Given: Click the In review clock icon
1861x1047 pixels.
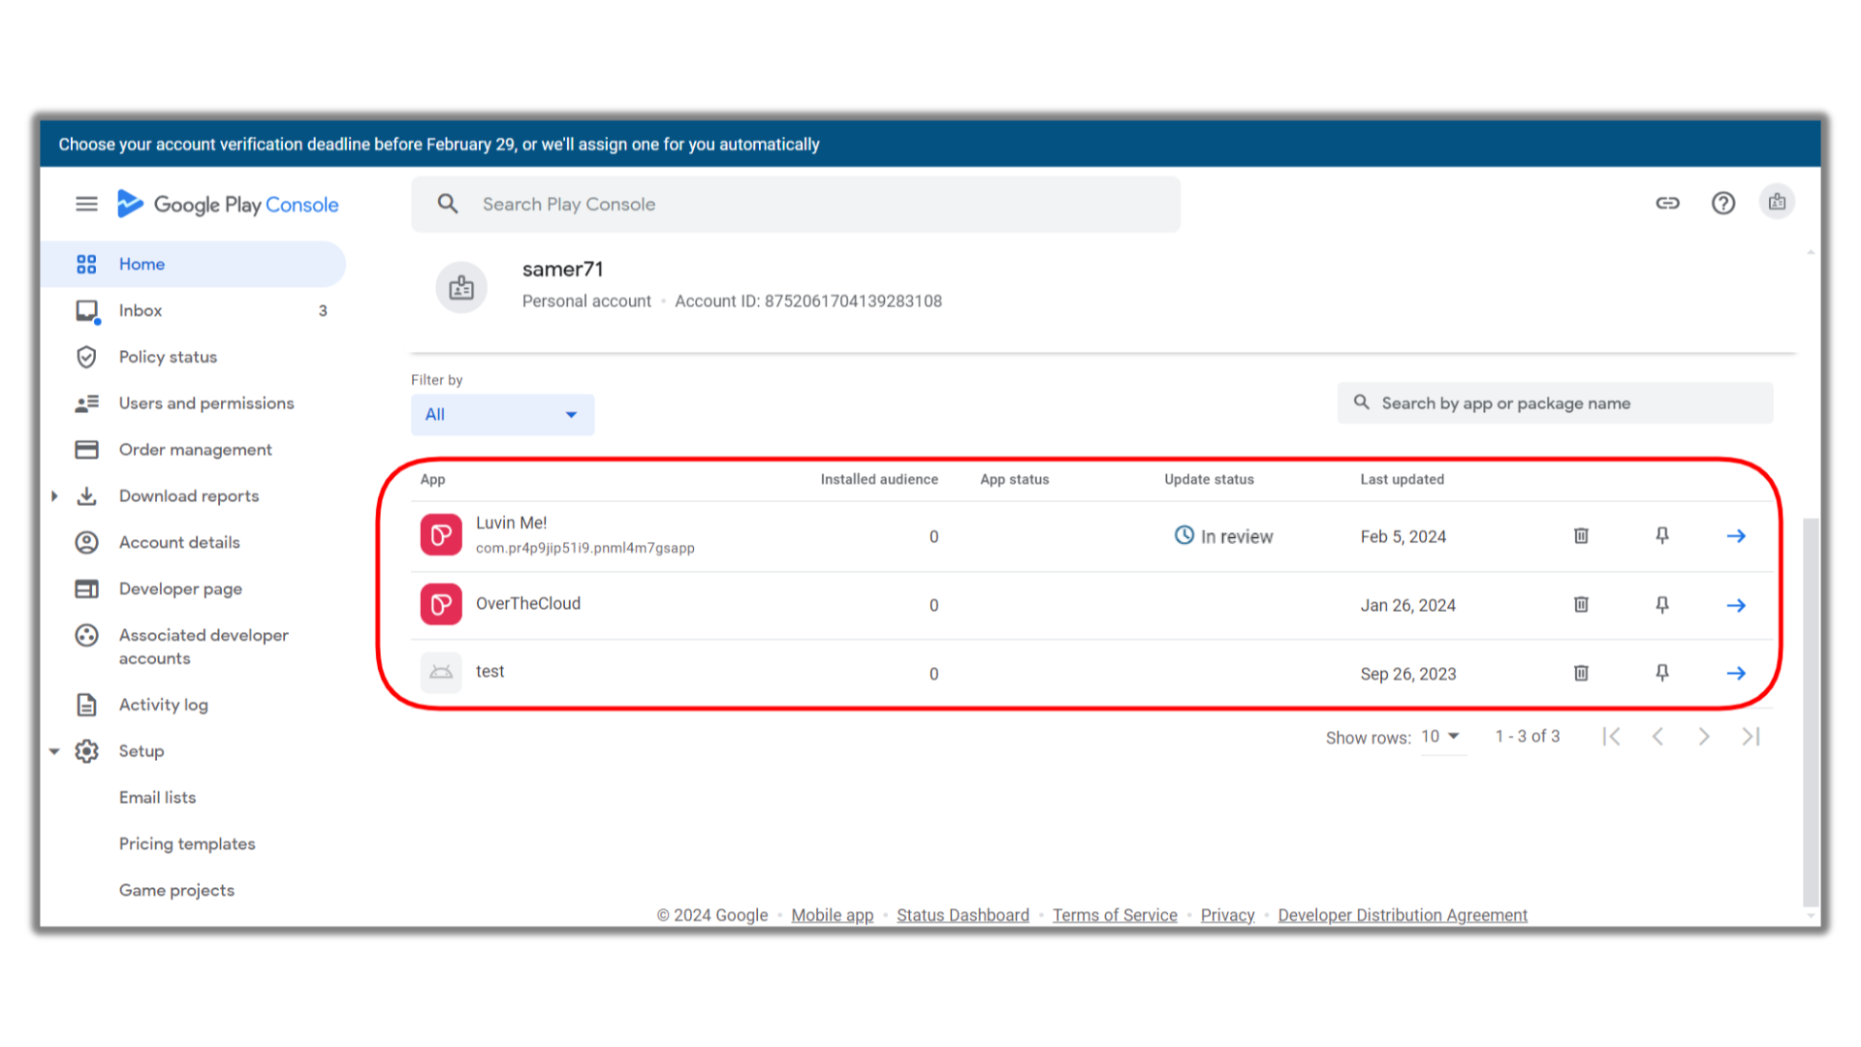Looking at the screenshot, I should pyautogui.click(x=1183, y=535).
